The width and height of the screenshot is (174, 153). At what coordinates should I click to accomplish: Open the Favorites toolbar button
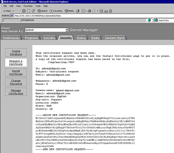point(56,11)
